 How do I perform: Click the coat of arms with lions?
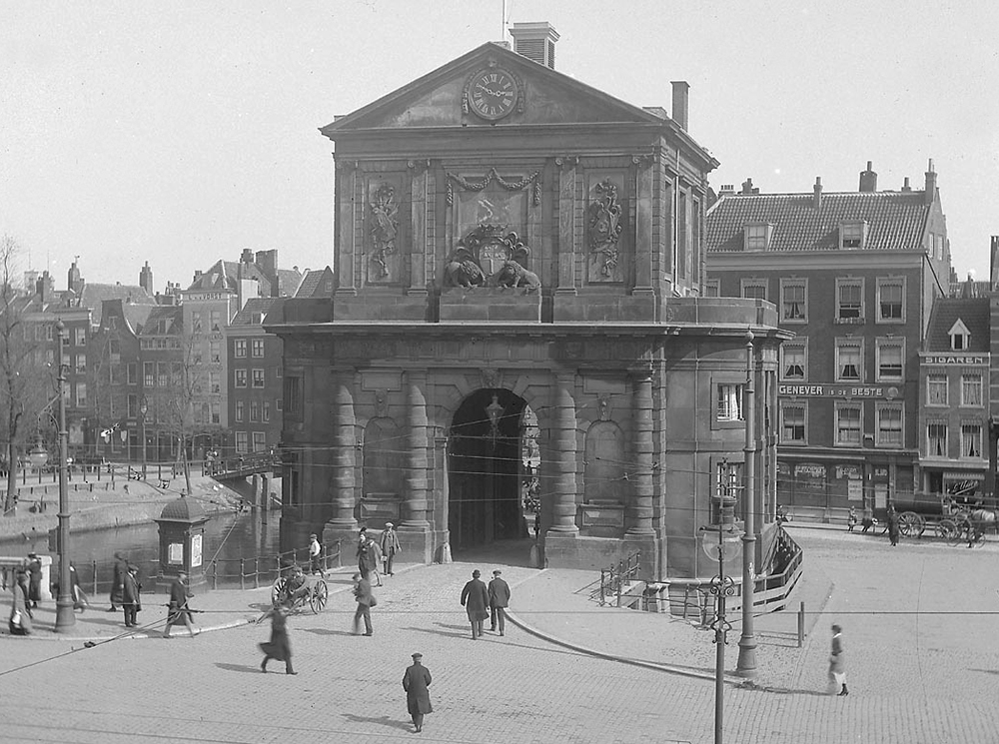tap(491, 259)
